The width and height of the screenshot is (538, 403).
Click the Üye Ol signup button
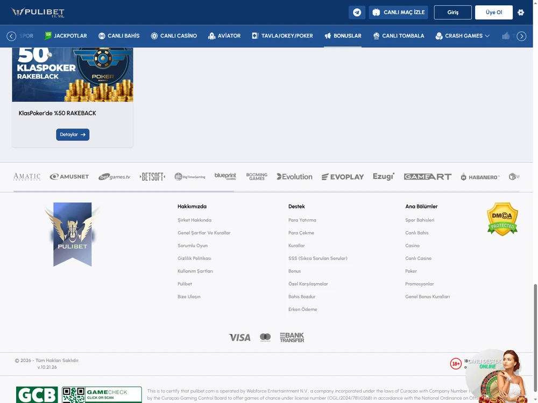494,12
